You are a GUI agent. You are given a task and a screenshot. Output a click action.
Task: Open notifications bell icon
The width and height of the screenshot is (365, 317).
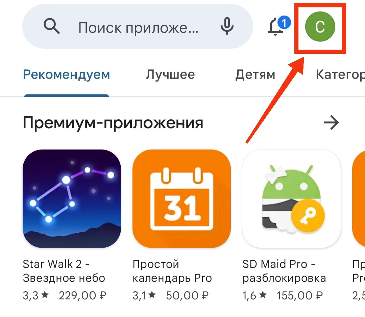click(278, 26)
